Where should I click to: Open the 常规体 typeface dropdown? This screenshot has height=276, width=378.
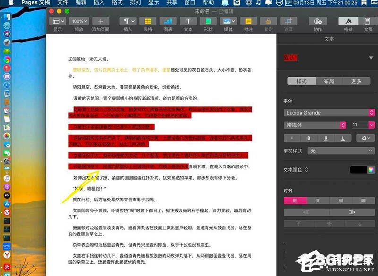tap(315, 125)
